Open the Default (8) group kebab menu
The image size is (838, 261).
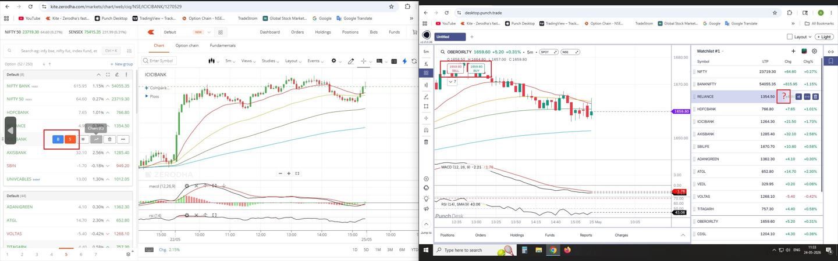point(126,74)
